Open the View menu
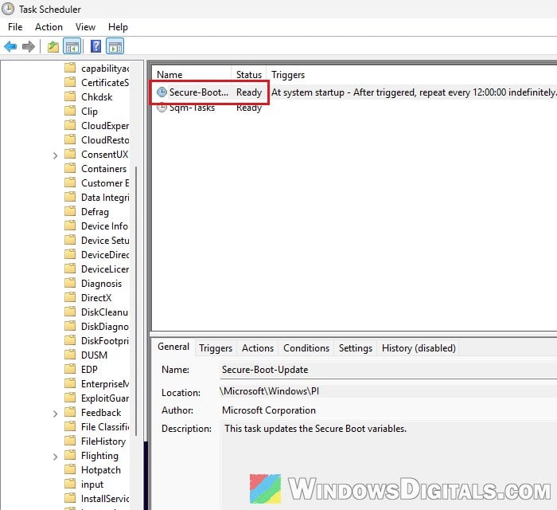Screen dimensions: 557x510 [85, 27]
